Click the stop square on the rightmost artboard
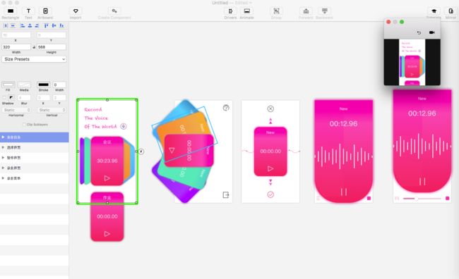The height and width of the screenshot is (279, 459). point(447,199)
